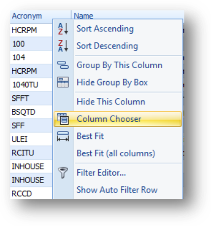The width and height of the screenshot is (211, 226).
Task: Click the Column Chooser icon
Action: click(63, 119)
